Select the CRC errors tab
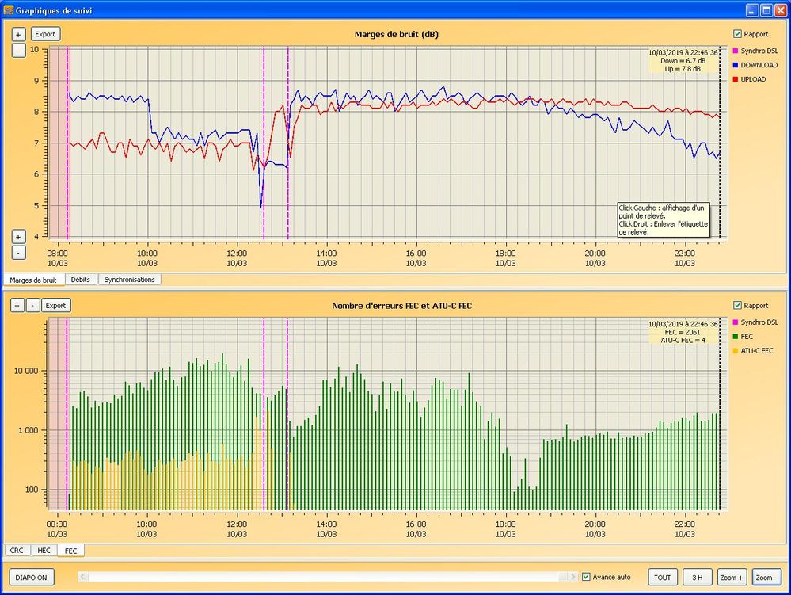 coord(17,550)
